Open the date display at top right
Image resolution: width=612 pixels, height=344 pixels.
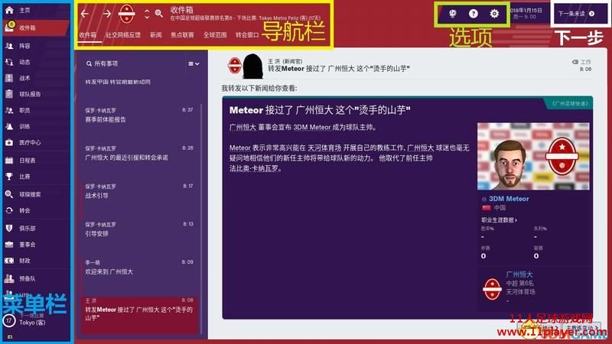tap(526, 14)
